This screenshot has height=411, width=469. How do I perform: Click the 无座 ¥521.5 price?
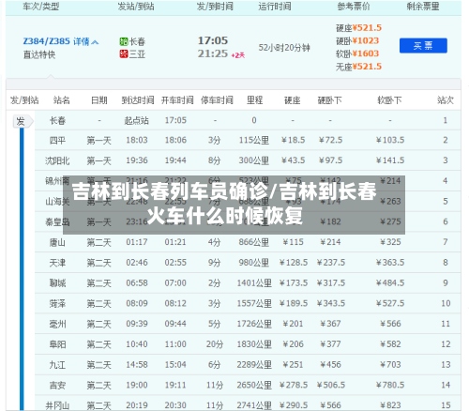(358, 67)
